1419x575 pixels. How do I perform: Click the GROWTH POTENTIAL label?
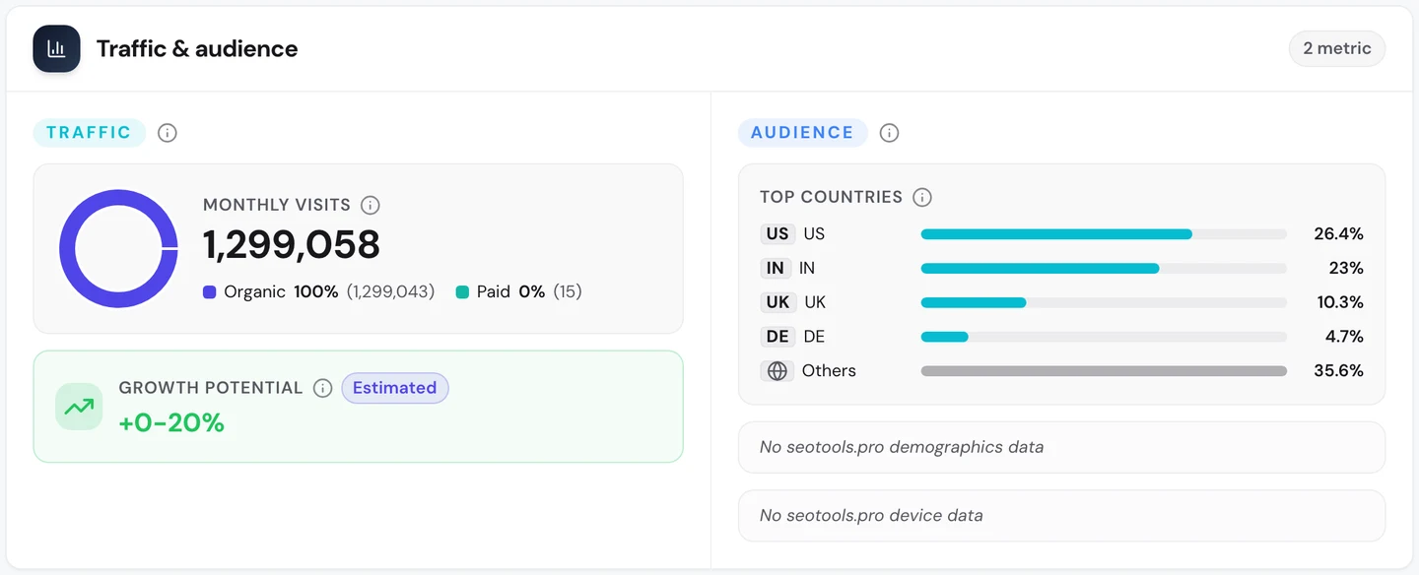click(211, 388)
